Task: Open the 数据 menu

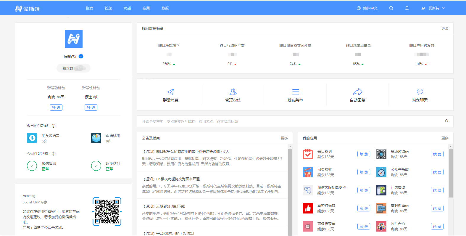Action: 165,8
